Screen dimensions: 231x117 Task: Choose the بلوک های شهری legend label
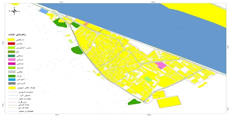click(x=26, y=88)
